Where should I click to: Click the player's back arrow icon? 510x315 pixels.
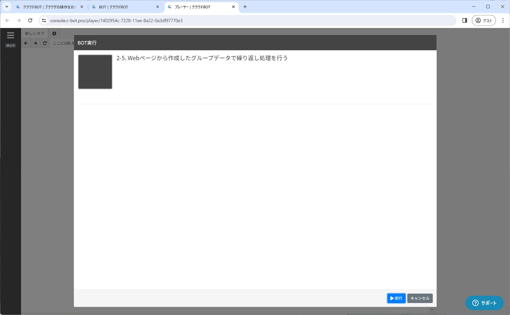pyautogui.click(x=26, y=43)
